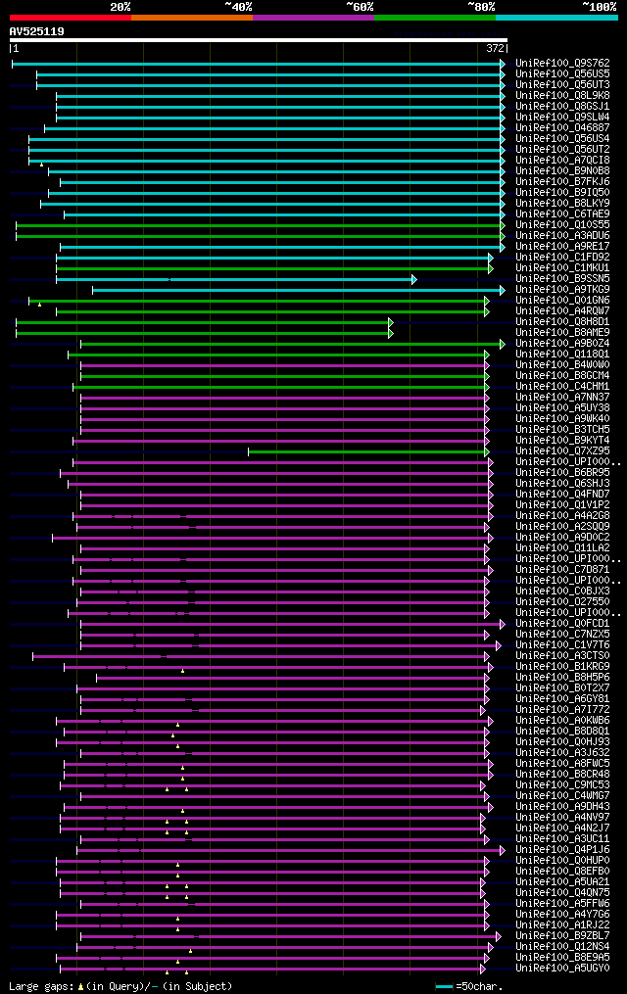Image resolution: width=627 pixels, height=994 pixels.
Task: Click the UniRef100_A2SQQ9 label
Action: (563, 527)
